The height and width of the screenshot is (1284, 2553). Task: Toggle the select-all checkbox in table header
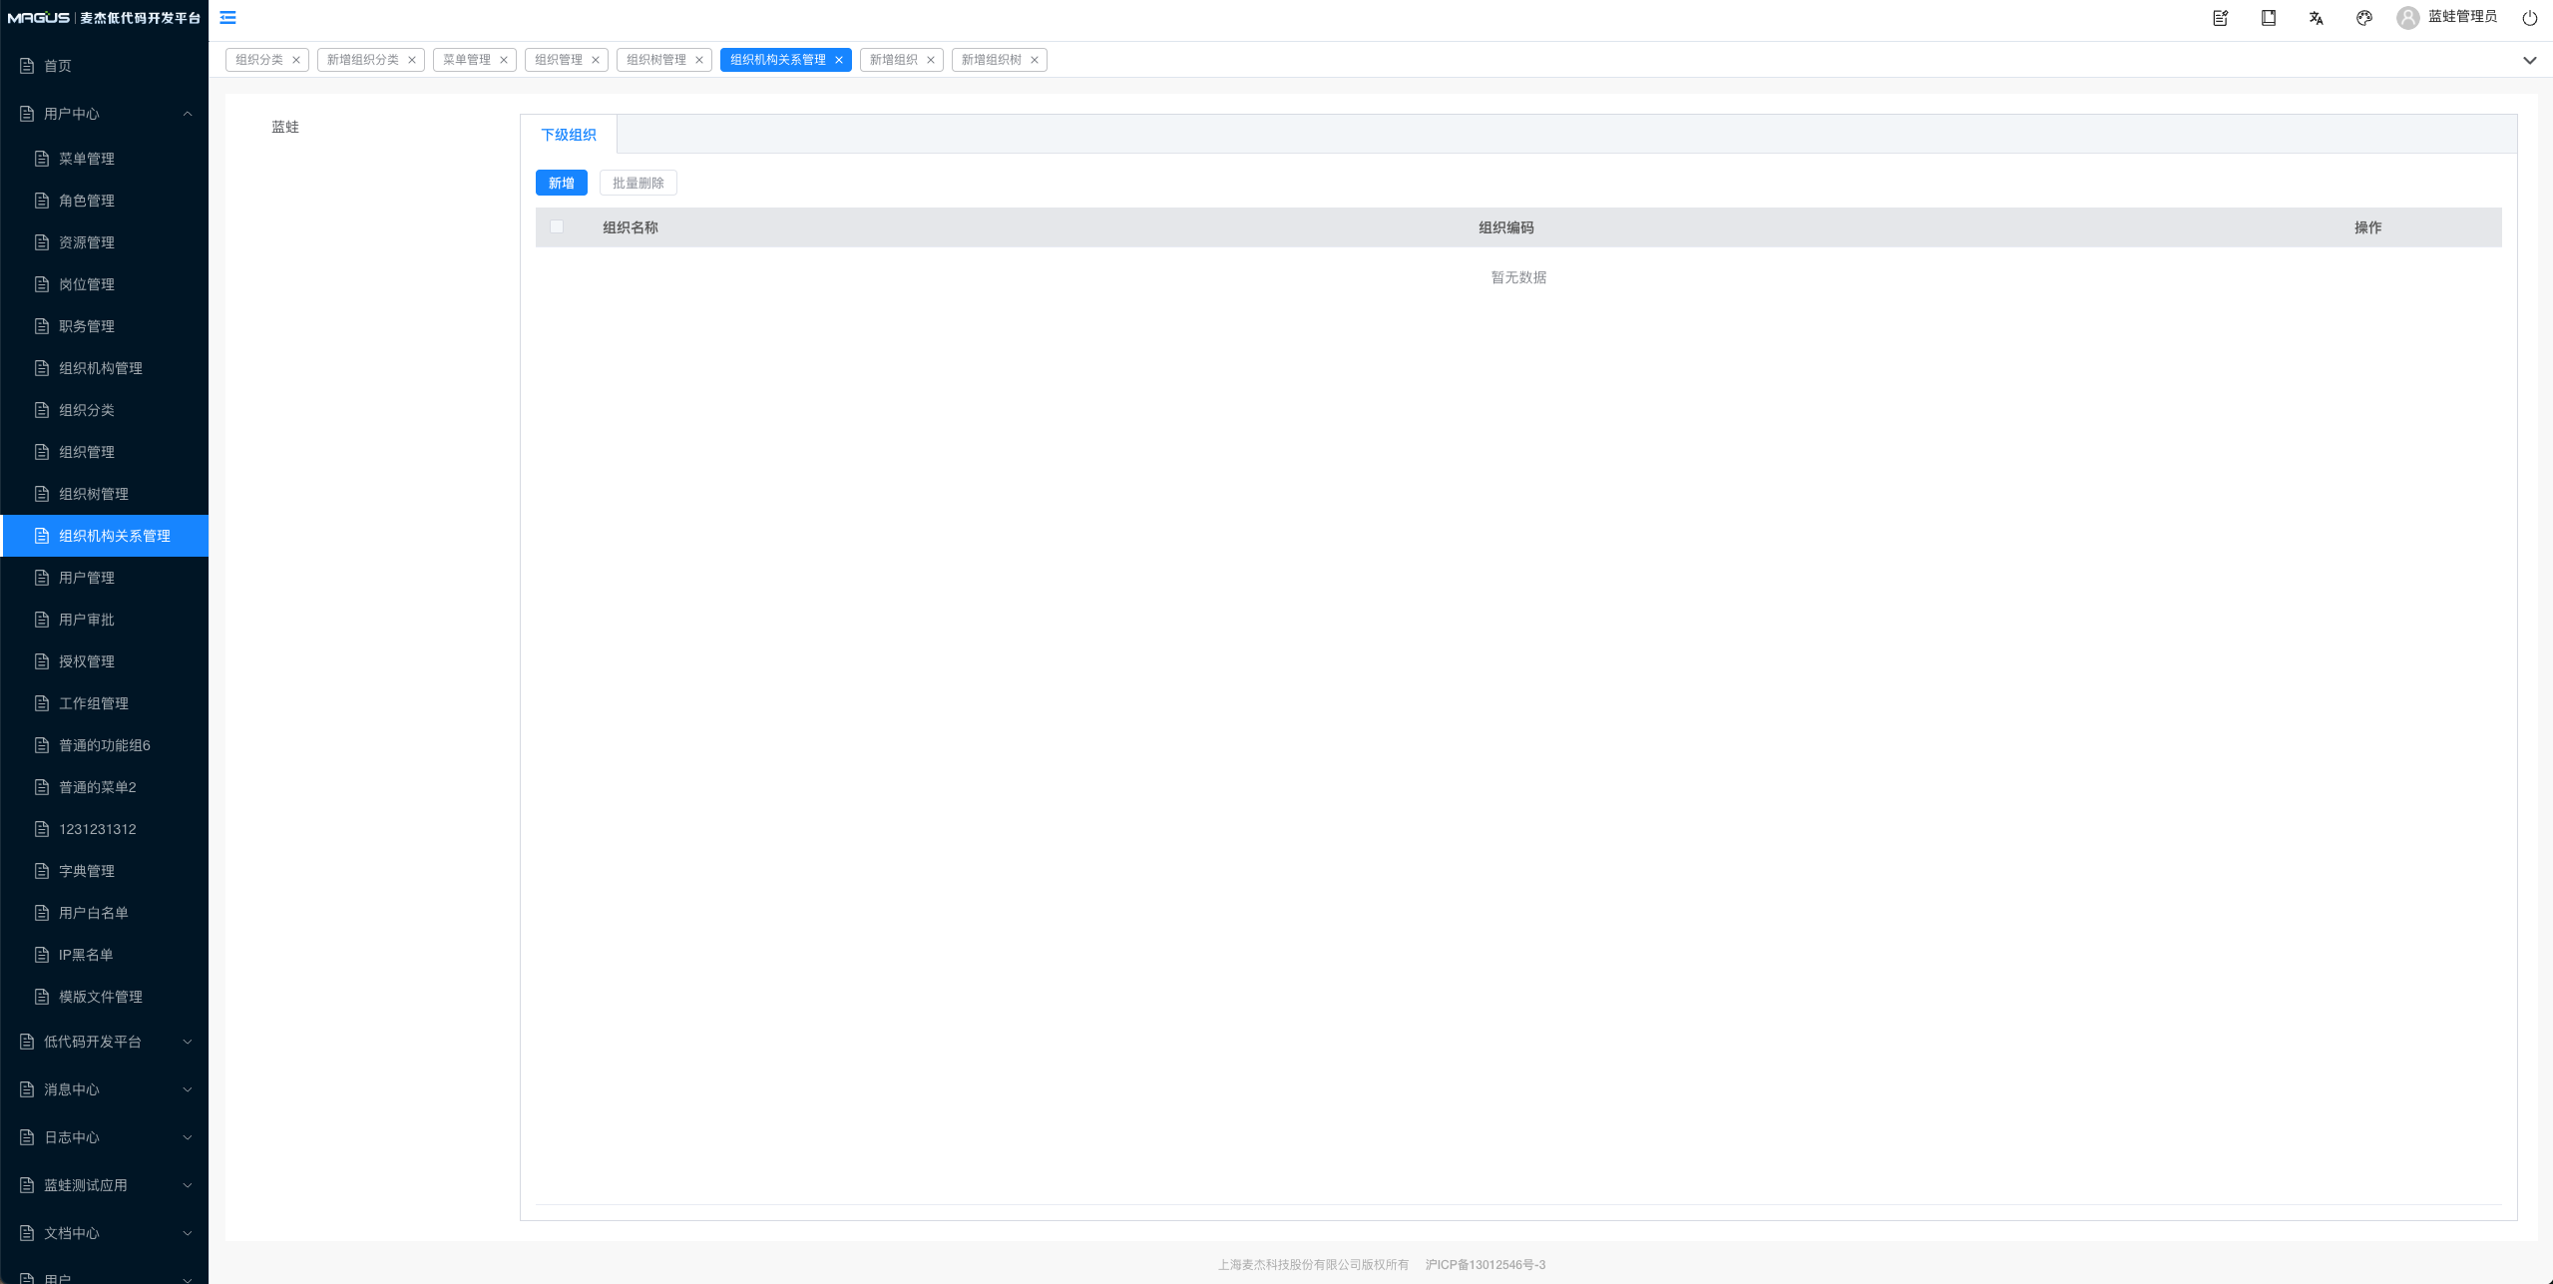tap(557, 227)
